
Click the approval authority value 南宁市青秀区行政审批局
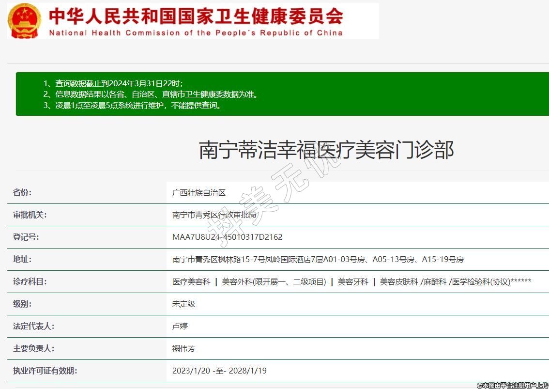point(214,215)
